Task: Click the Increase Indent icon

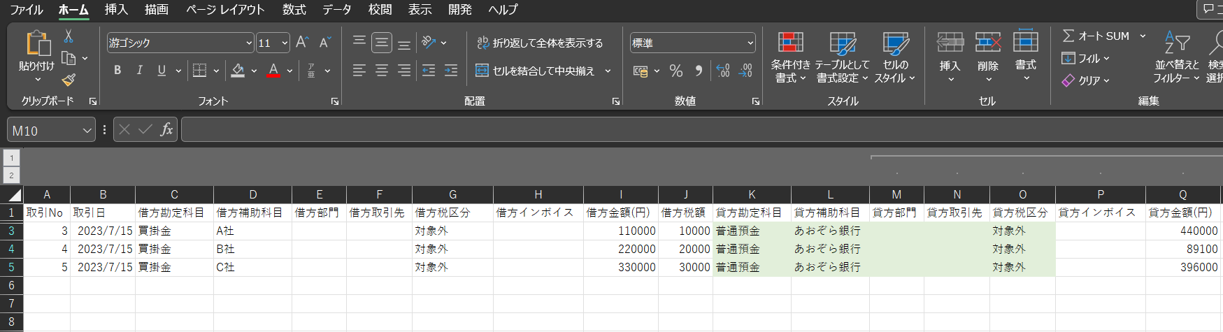Action: [451, 71]
